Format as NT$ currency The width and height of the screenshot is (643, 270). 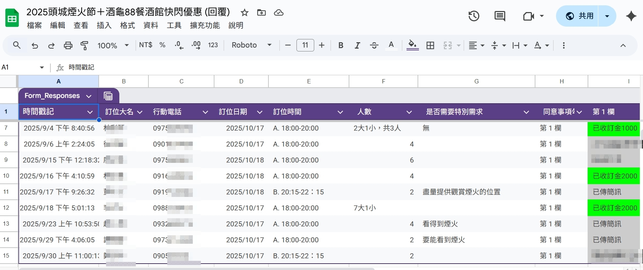[146, 45]
